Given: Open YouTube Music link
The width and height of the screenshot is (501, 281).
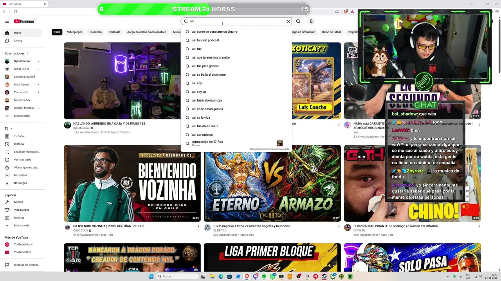Looking at the screenshot, I should point(22,244).
